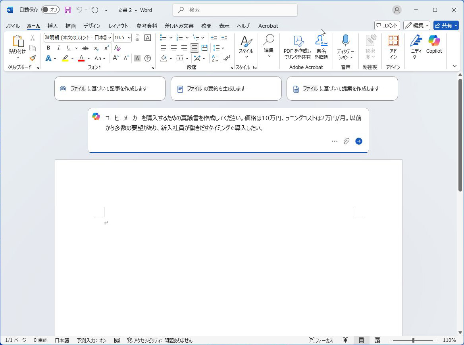Viewport: 464px width, 345px height.
Task: Toggle bold formatting
Action: (x=48, y=48)
